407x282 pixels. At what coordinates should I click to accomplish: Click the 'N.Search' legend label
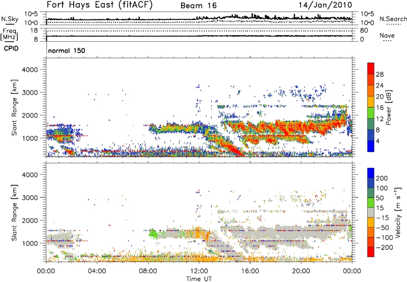393,19
